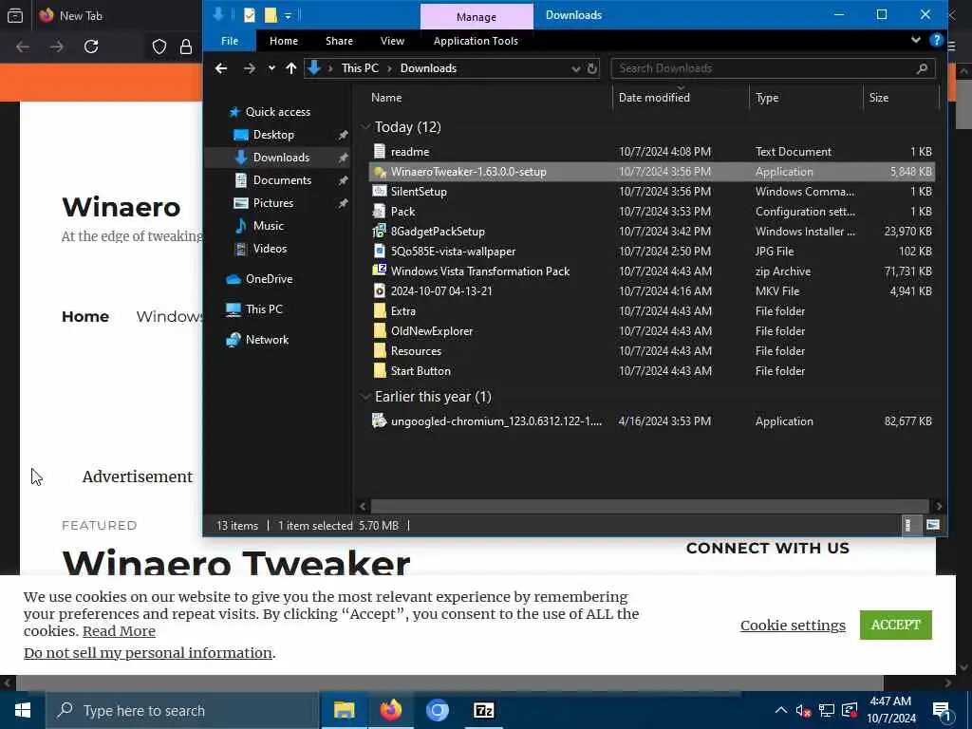Click the taskbar search box
The width and height of the screenshot is (972, 729).
[182, 710]
